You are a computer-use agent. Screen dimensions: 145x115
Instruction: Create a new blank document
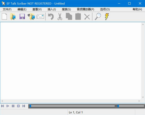click(4, 17)
